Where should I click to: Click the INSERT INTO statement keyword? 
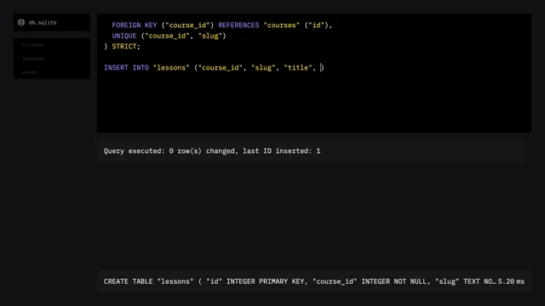[x=127, y=68]
